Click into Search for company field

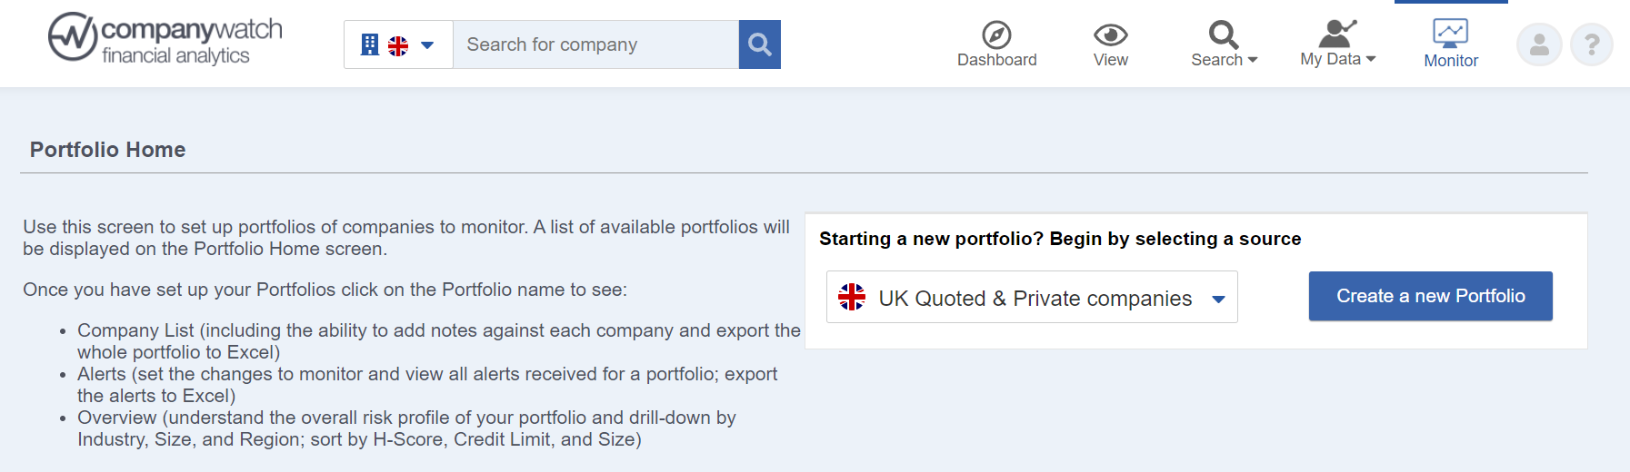point(596,44)
